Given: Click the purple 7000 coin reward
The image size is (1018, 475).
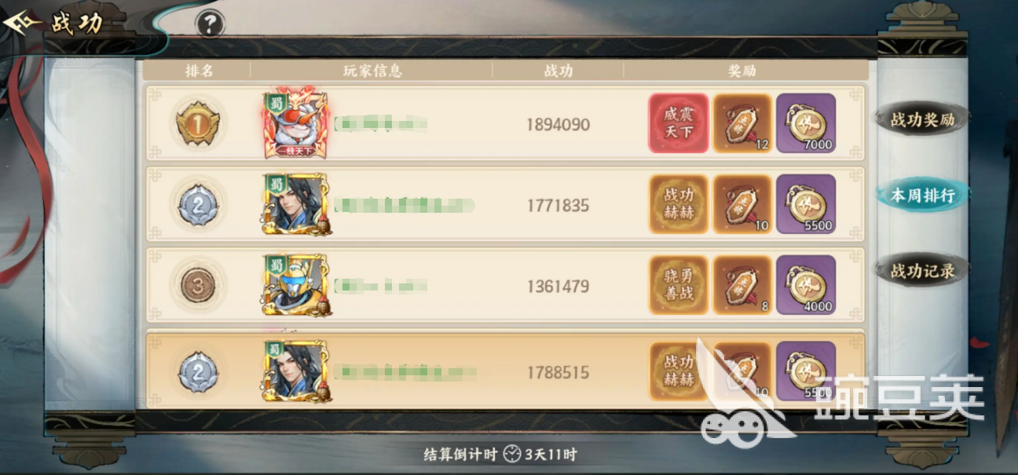Looking at the screenshot, I should (x=806, y=123).
